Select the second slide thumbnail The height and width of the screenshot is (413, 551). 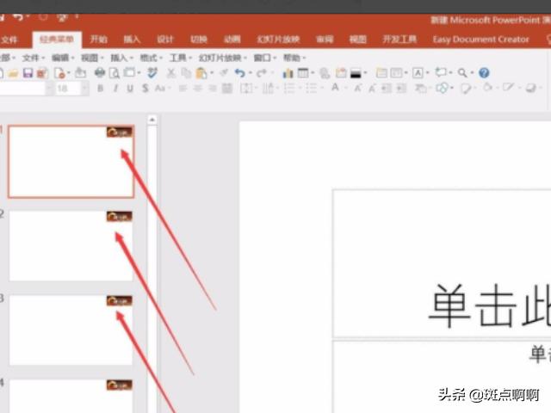click(71, 245)
